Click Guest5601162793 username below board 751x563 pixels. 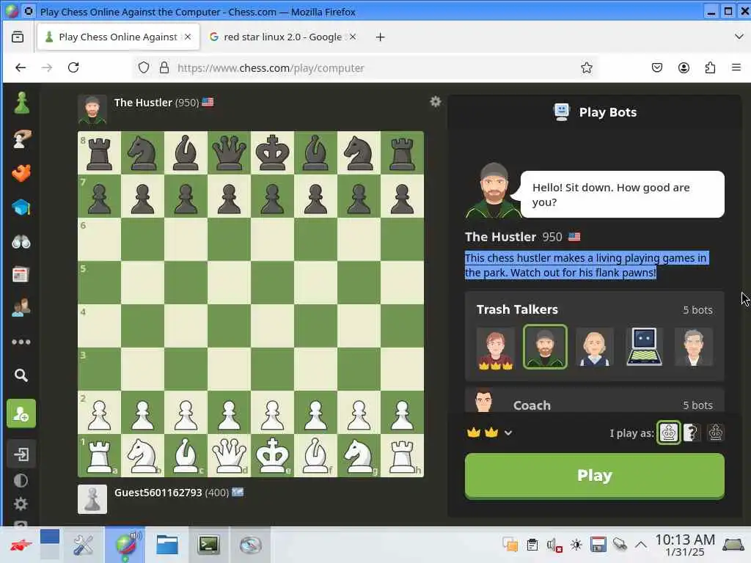pos(158,493)
